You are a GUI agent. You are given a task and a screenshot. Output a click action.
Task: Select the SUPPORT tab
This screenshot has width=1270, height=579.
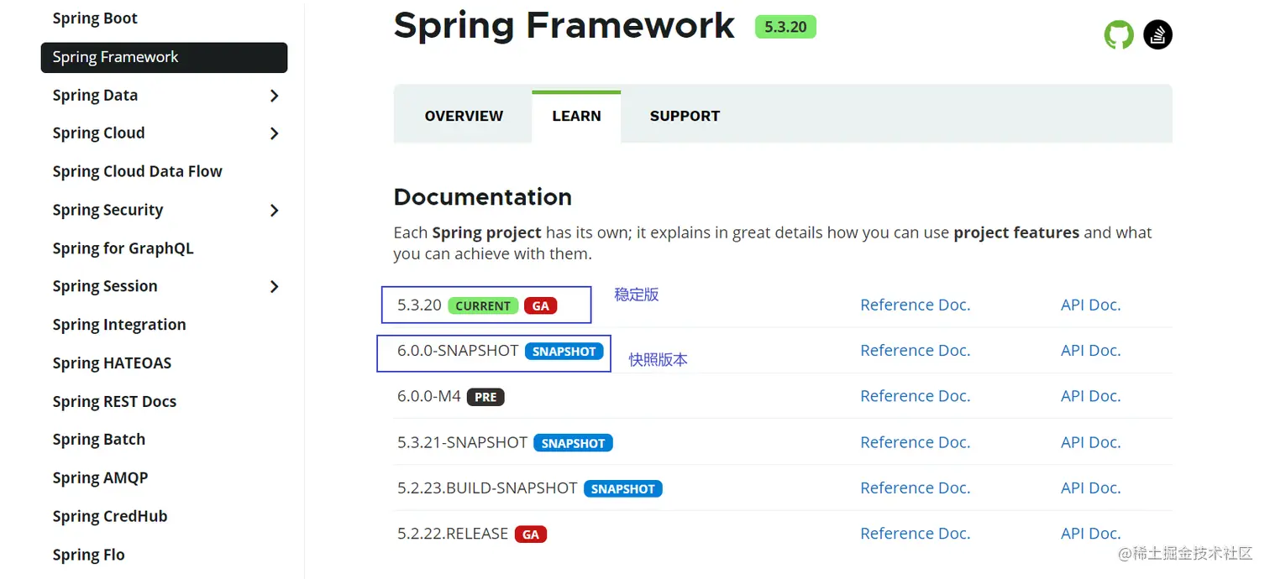(x=685, y=117)
